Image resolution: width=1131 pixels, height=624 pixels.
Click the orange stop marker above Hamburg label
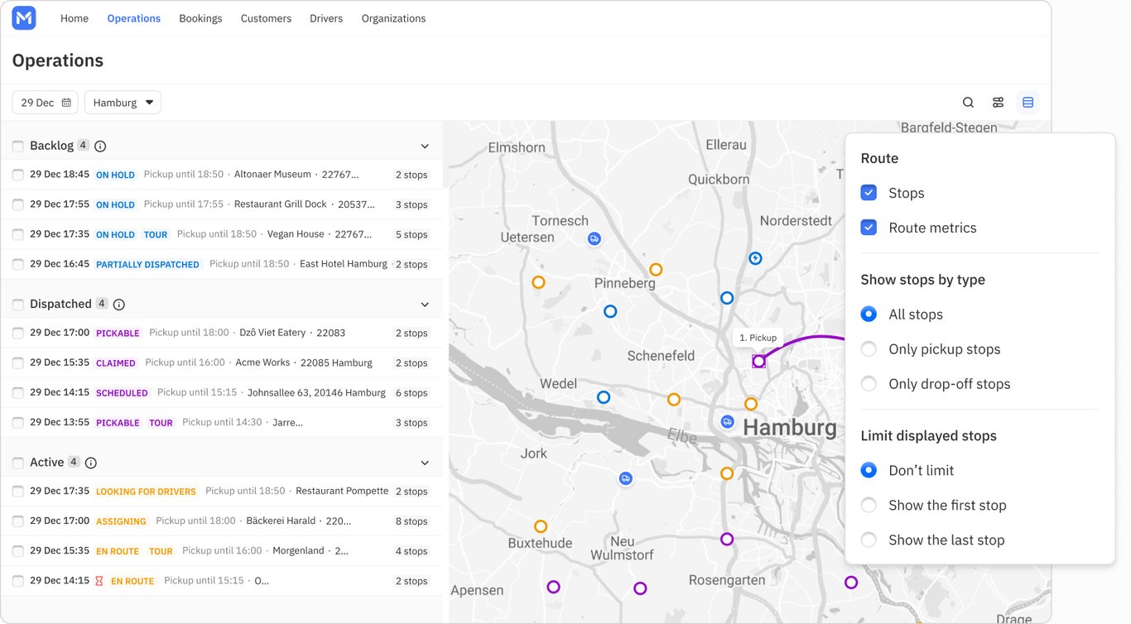tap(750, 404)
